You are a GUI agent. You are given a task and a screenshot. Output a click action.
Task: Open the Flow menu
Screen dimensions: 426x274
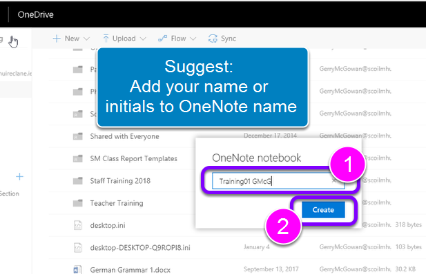click(x=177, y=39)
